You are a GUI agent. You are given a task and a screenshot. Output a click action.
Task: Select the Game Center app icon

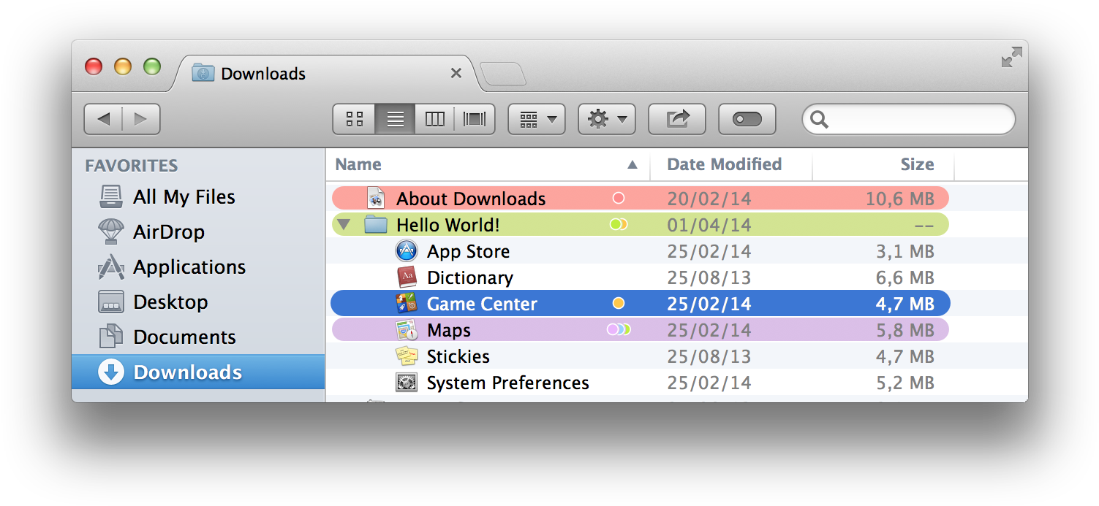coord(408,303)
